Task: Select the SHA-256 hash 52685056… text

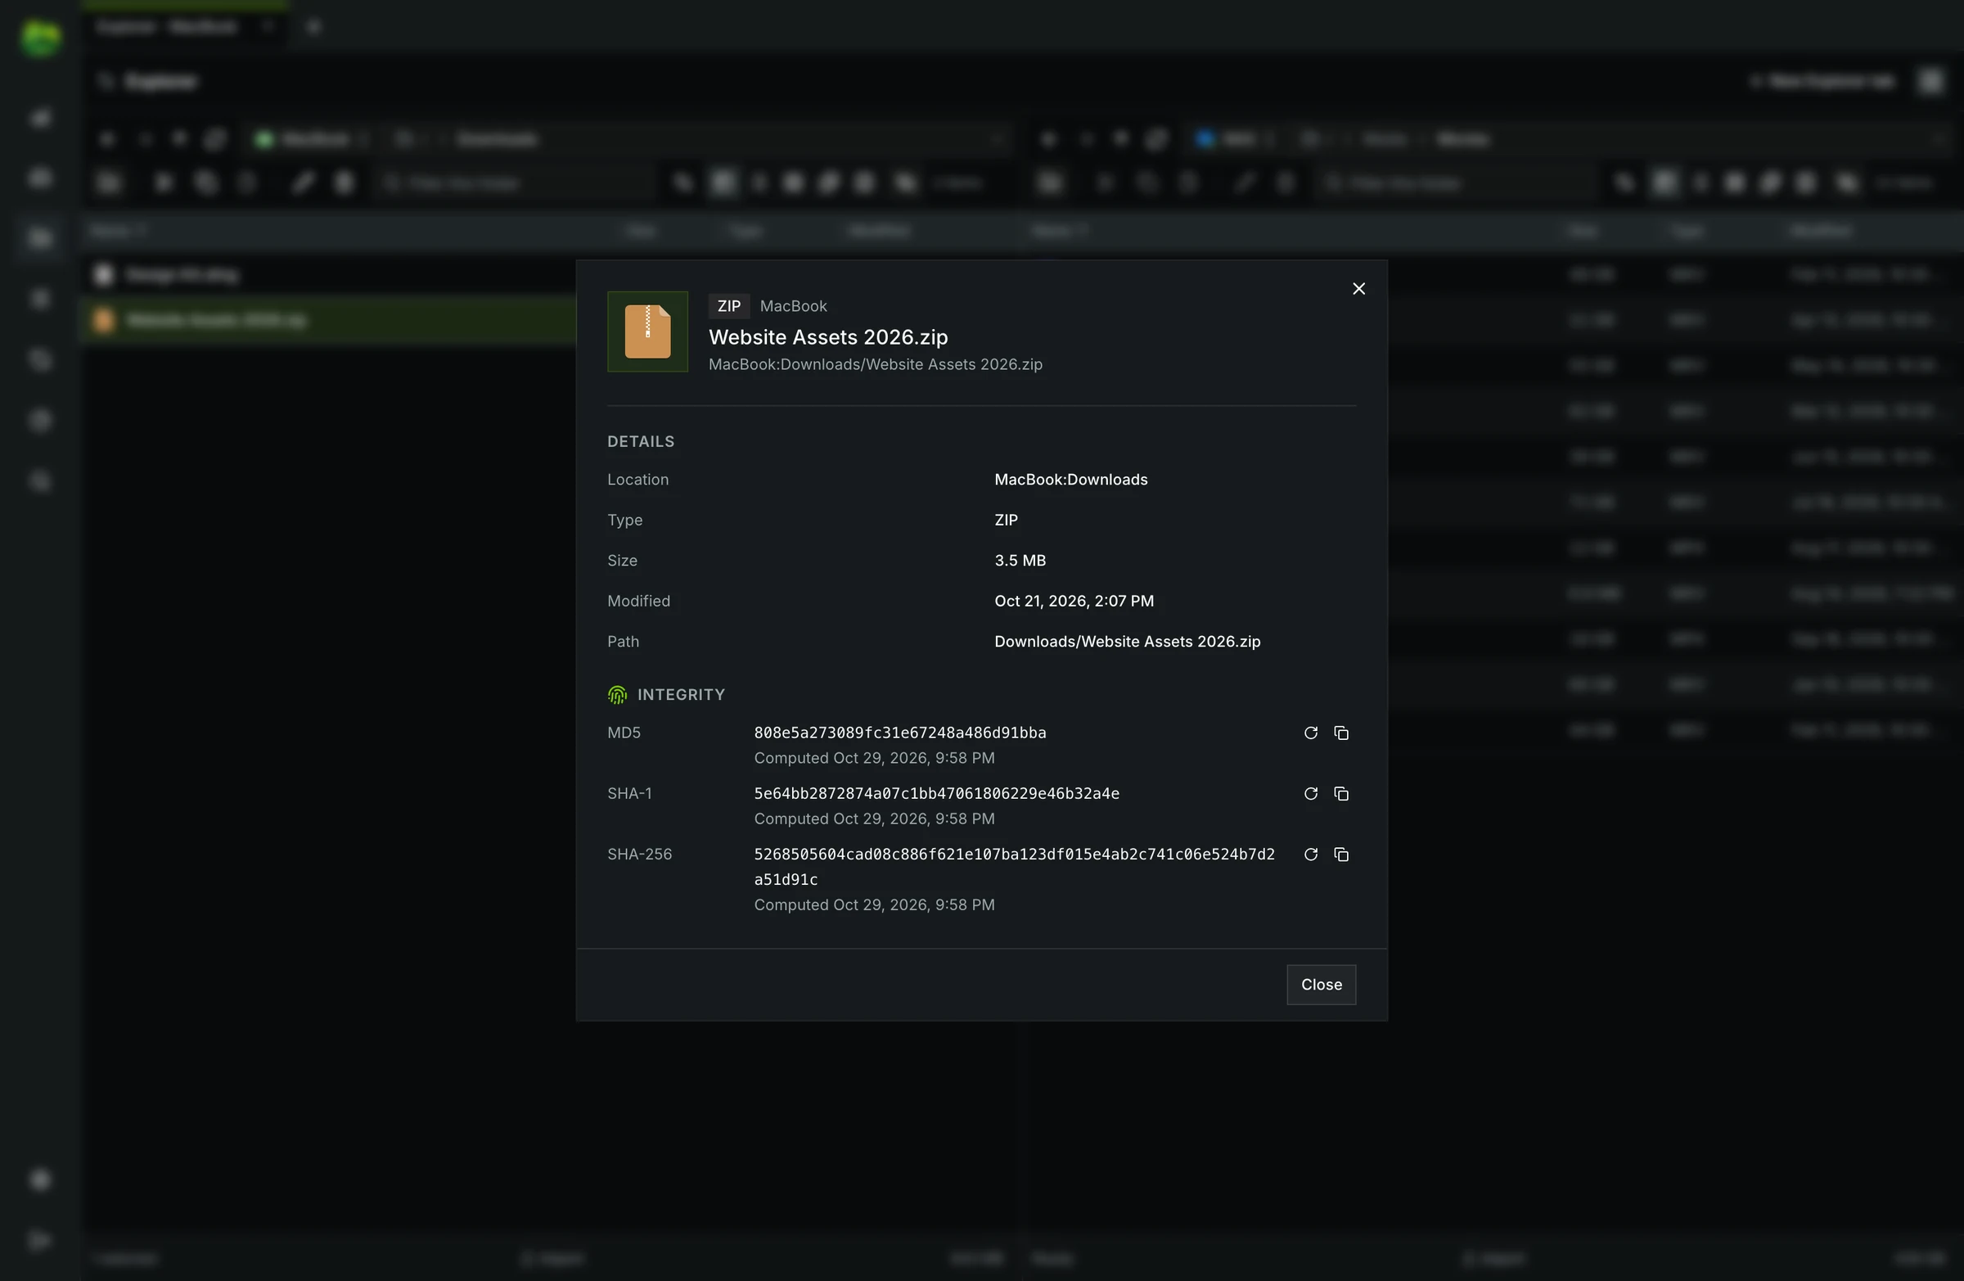Action: point(1014,867)
